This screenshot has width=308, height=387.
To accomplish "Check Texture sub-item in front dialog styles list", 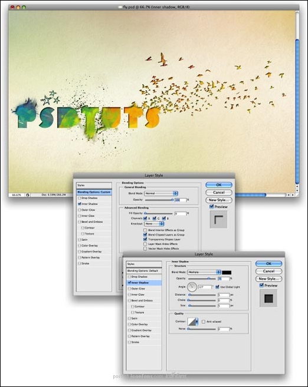I will click(x=133, y=312).
